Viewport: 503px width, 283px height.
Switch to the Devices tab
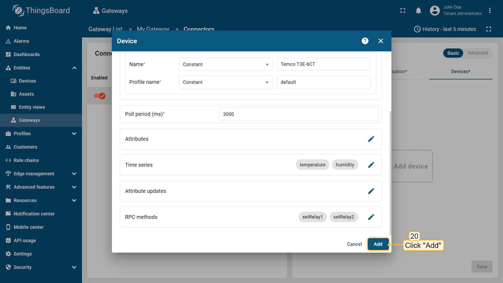click(x=461, y=72)
